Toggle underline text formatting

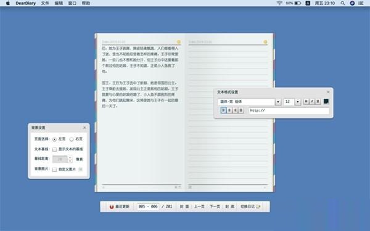click(x=318, y=102)
